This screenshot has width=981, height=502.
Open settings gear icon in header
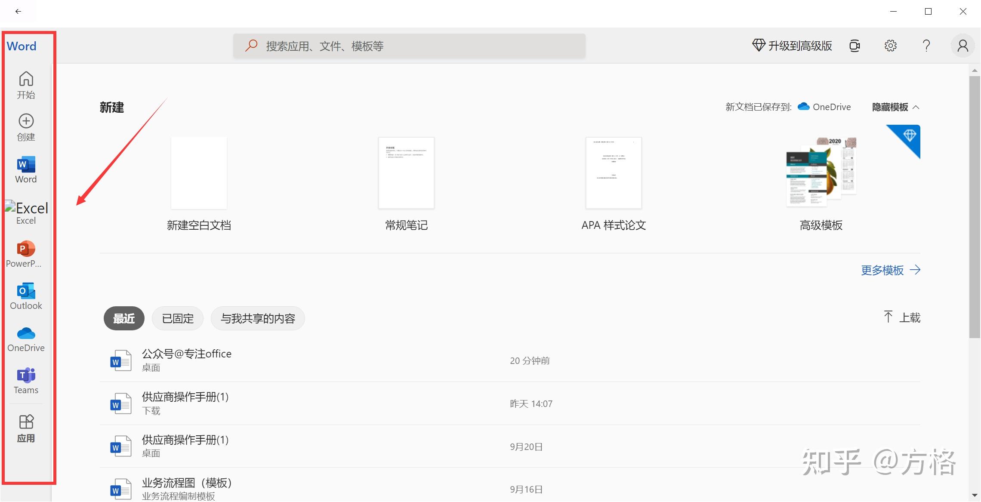890,46
